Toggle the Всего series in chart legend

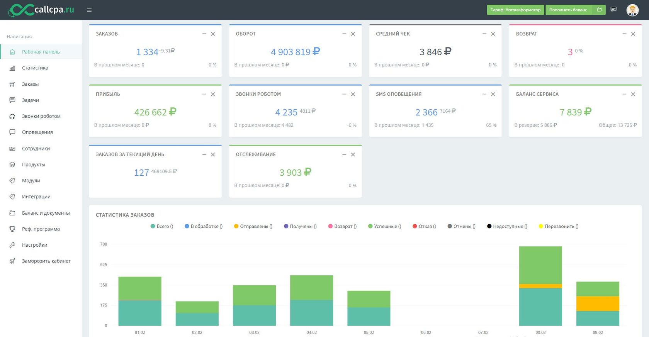pos(162,226)
